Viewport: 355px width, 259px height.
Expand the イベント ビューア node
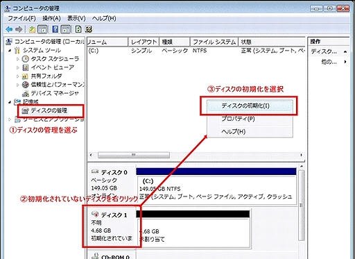[x=17, y=67]
